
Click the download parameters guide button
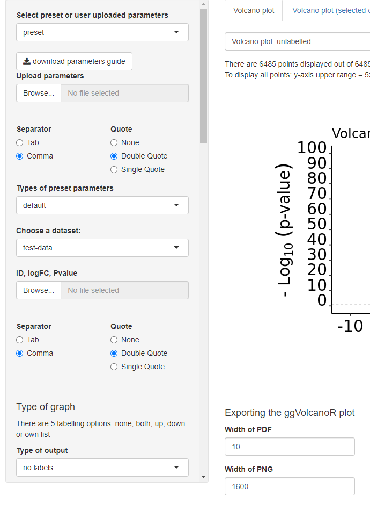coord(75,61)
